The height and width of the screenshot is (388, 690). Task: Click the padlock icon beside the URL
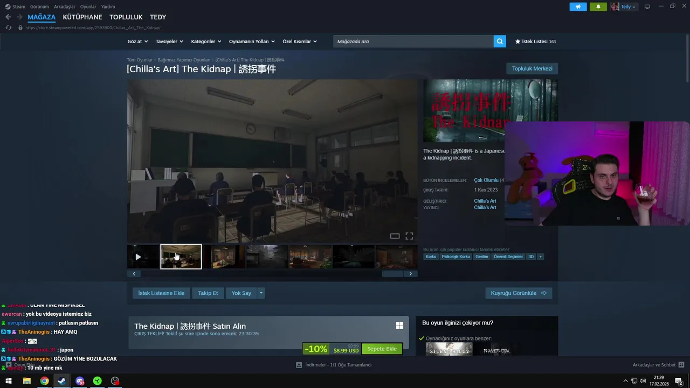20,27
